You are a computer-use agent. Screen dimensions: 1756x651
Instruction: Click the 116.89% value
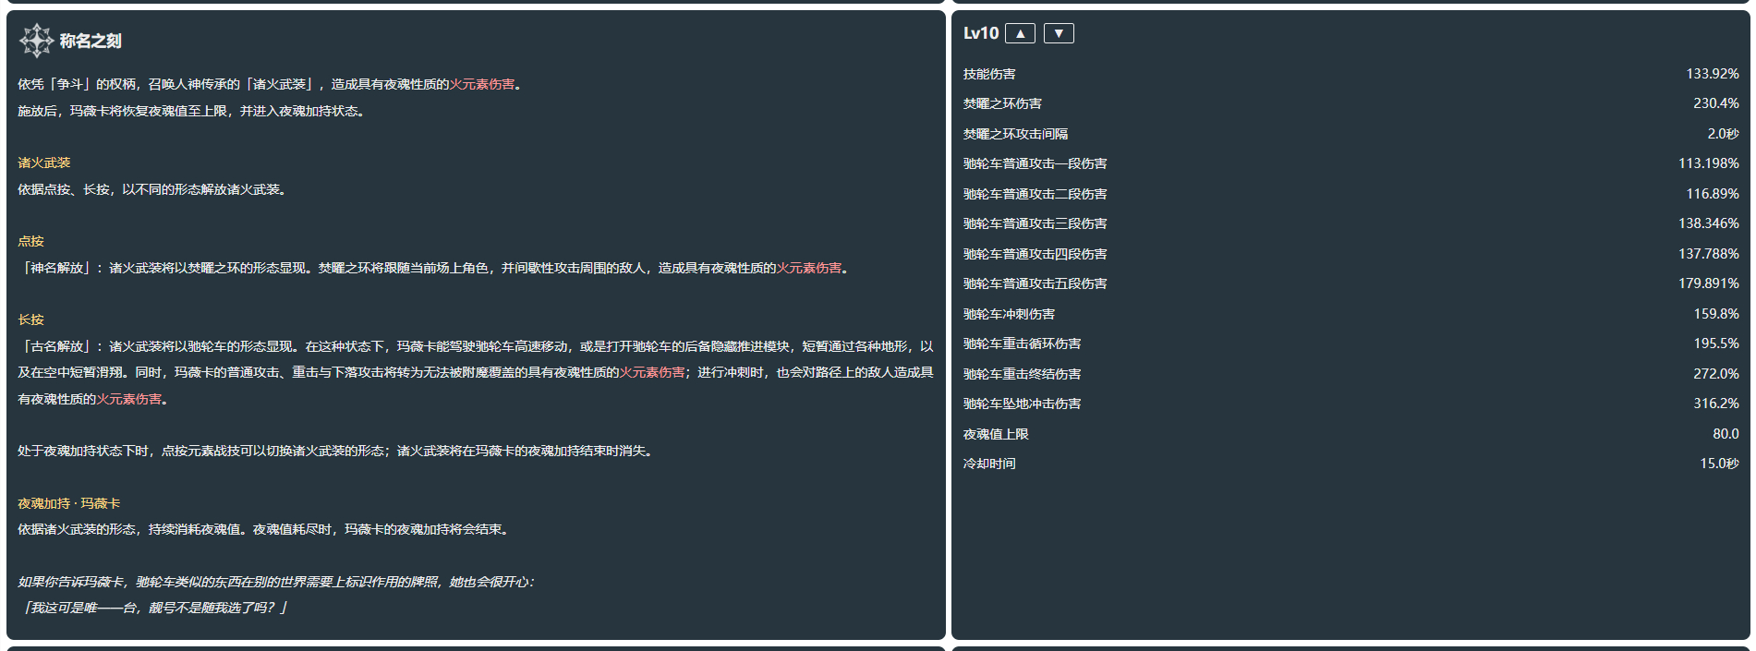coord(1713,194)
